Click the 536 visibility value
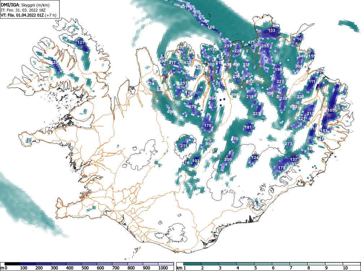 click(x=209, y=144)
